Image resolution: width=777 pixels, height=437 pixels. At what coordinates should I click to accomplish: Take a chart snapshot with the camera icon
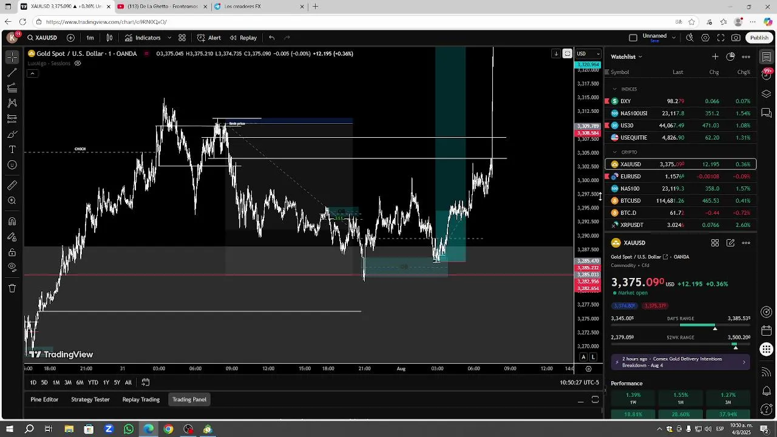tap(736, 38)
